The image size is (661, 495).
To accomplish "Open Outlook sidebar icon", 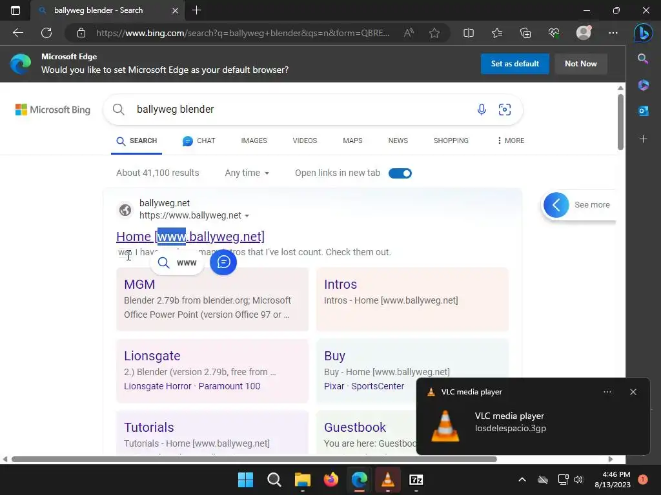I will 643,111.
